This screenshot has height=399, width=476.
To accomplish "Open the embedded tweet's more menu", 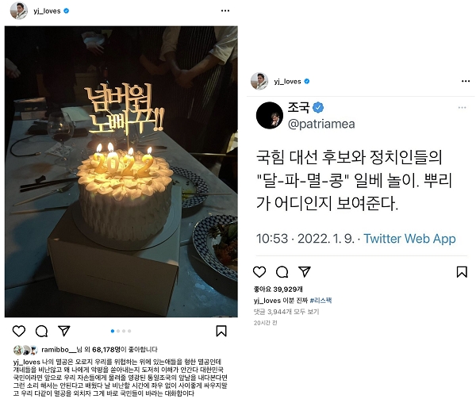I will (462, 107).
